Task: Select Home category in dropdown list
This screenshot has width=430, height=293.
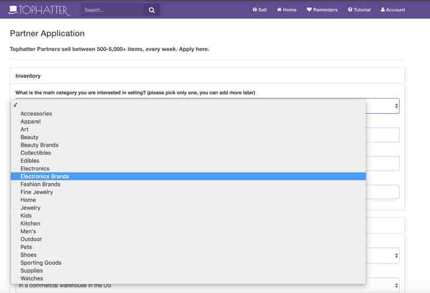Action: coord(188,200)
